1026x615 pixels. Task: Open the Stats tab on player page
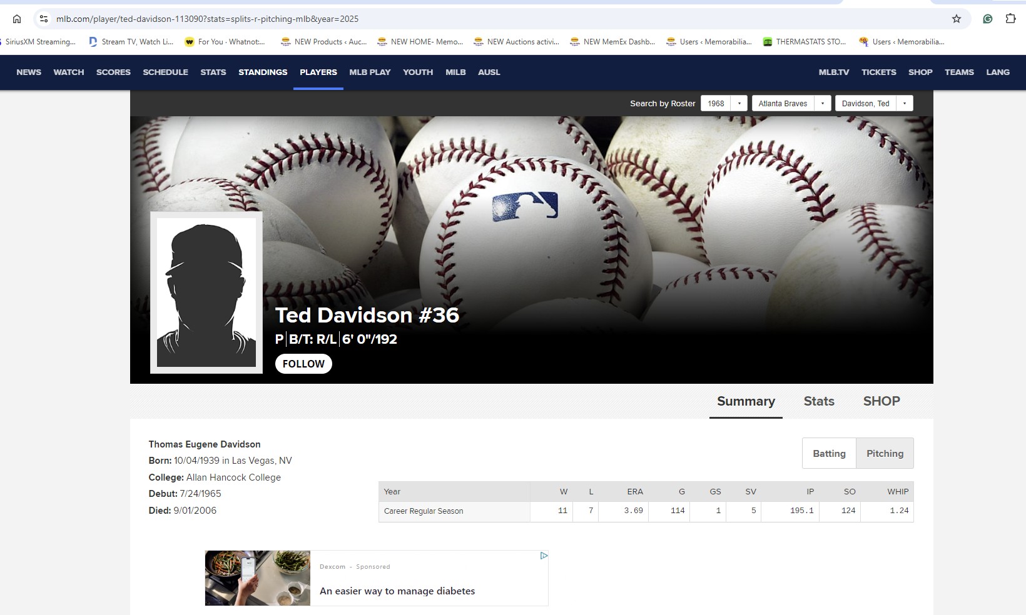tap(818, 401)
